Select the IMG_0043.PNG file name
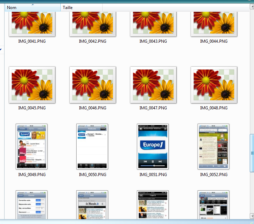The image size is (254, 224). coord(153,41)
